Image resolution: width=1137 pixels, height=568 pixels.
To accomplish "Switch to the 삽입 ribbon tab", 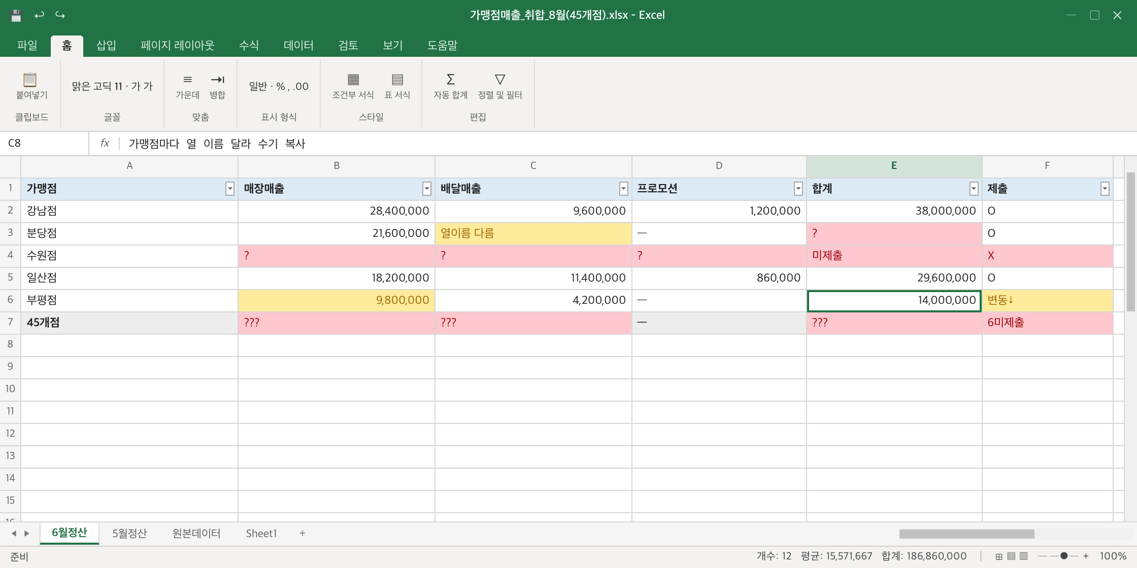I will click(x=106, y=46).
